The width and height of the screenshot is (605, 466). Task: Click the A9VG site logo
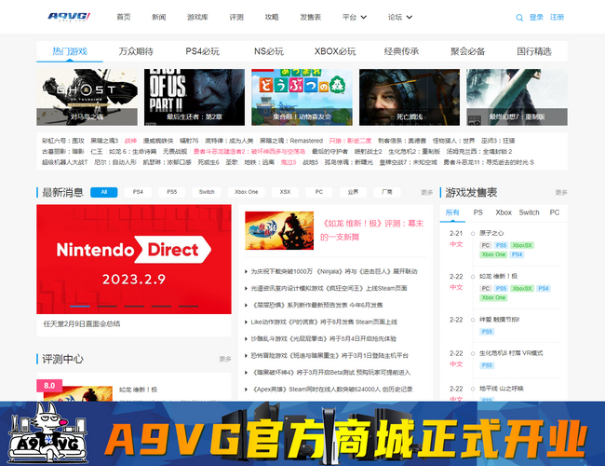[x=71, y=17]
